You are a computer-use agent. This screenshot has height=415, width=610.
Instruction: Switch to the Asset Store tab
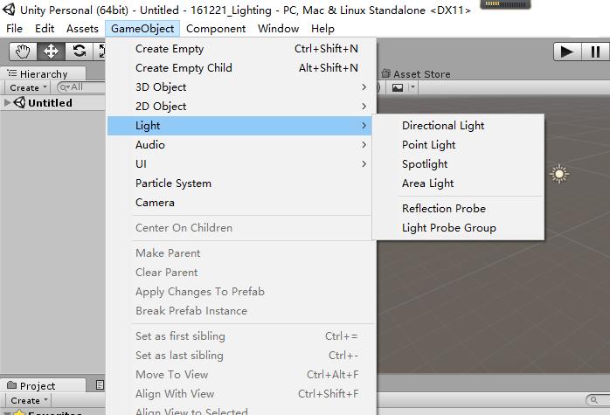click(416, 74)
